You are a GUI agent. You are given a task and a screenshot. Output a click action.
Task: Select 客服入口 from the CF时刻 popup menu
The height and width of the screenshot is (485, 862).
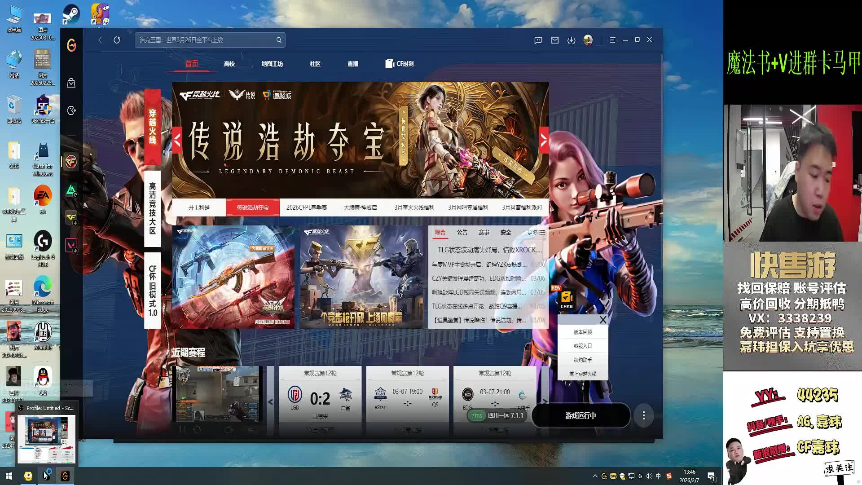pos(582,346)
